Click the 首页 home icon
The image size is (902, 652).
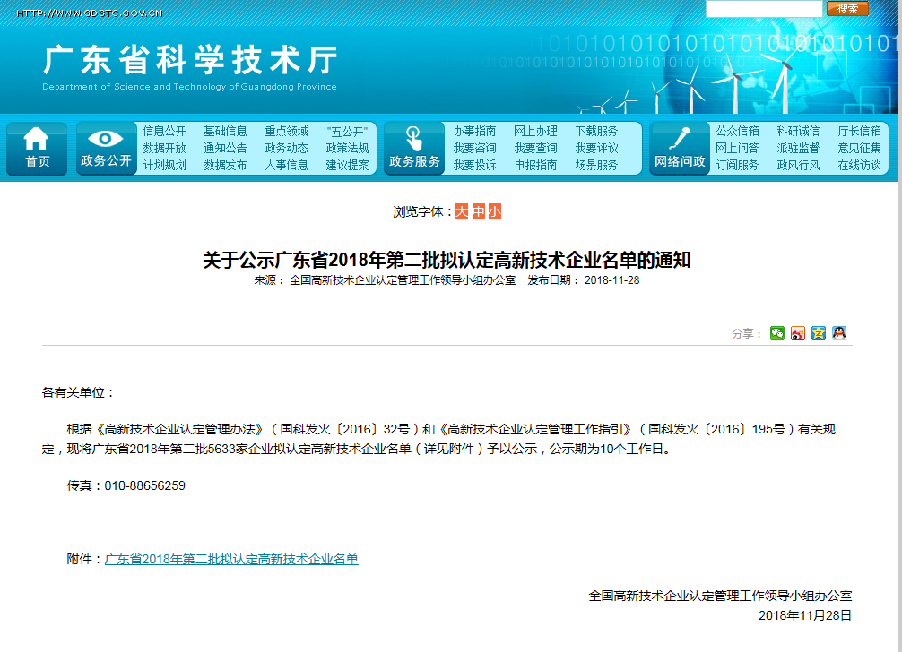click(x=36, y=141)
